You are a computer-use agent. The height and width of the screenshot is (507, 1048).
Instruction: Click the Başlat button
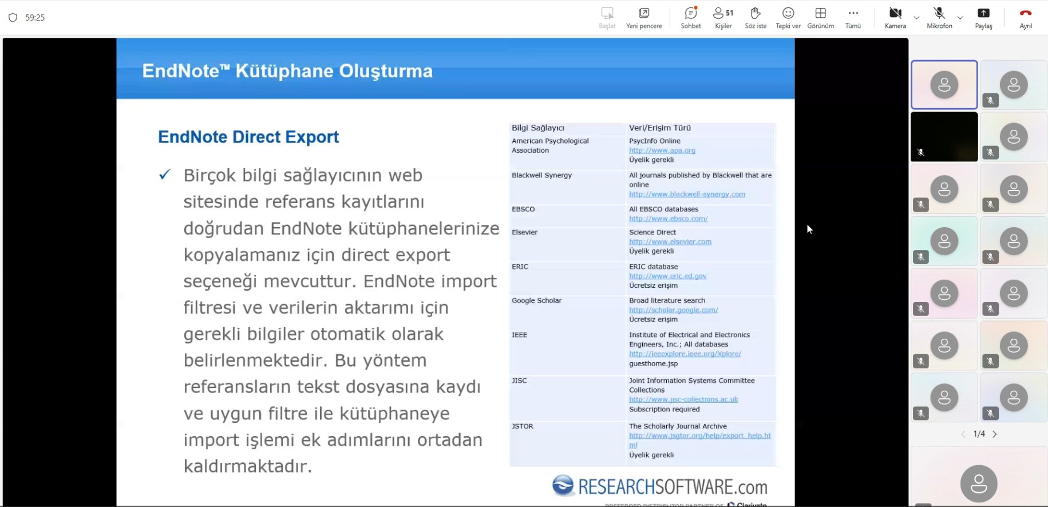(x=607, y=18)
